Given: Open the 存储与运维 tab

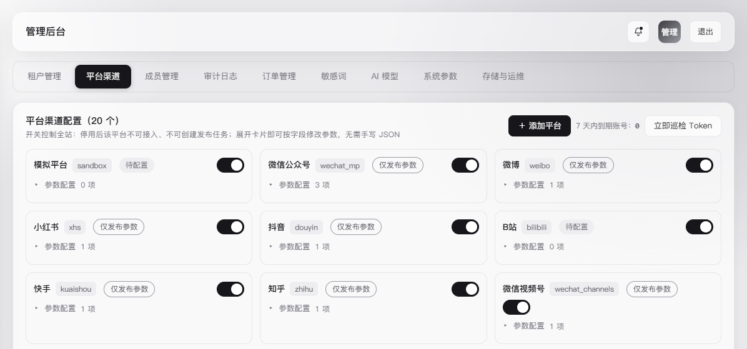Looking at the screenshot, I should [503, 77].
